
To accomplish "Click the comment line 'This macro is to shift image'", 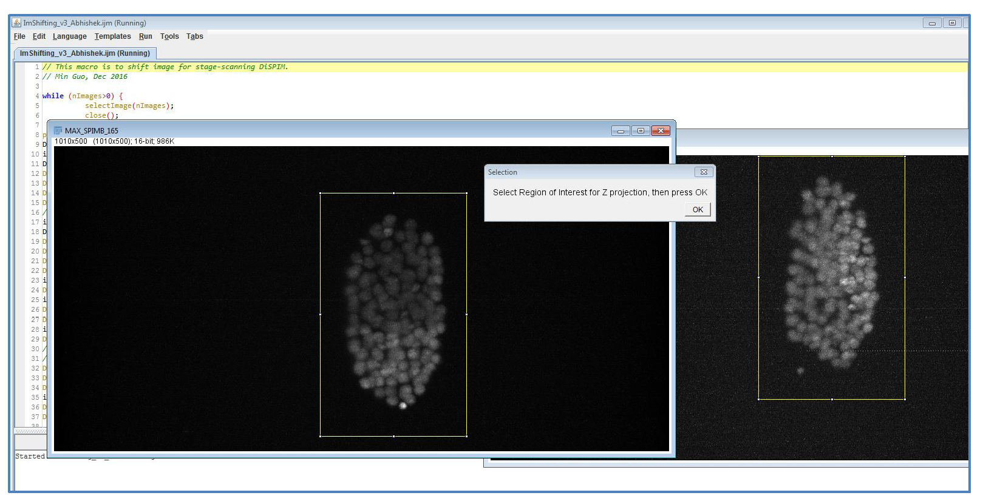I will click(x=165, y=67).
